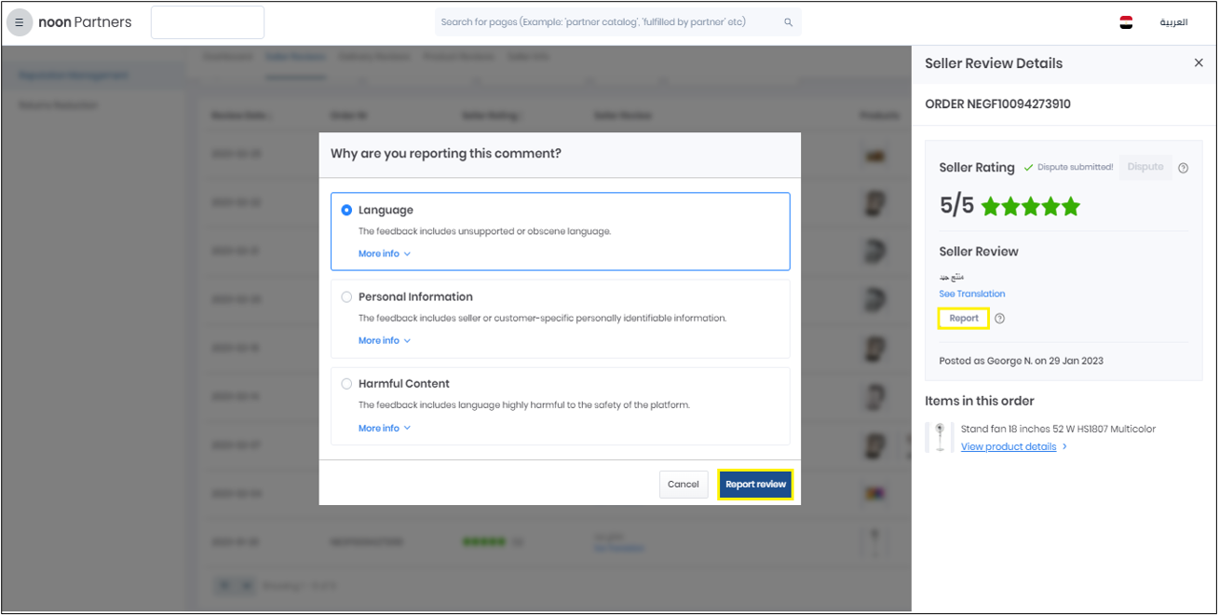Switch language to Arabic

point(1172,22)
